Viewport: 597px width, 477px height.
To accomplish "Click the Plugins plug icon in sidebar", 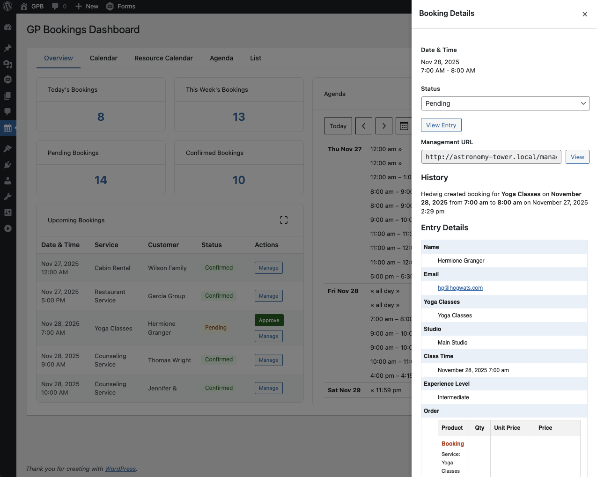I will point(7,165).
